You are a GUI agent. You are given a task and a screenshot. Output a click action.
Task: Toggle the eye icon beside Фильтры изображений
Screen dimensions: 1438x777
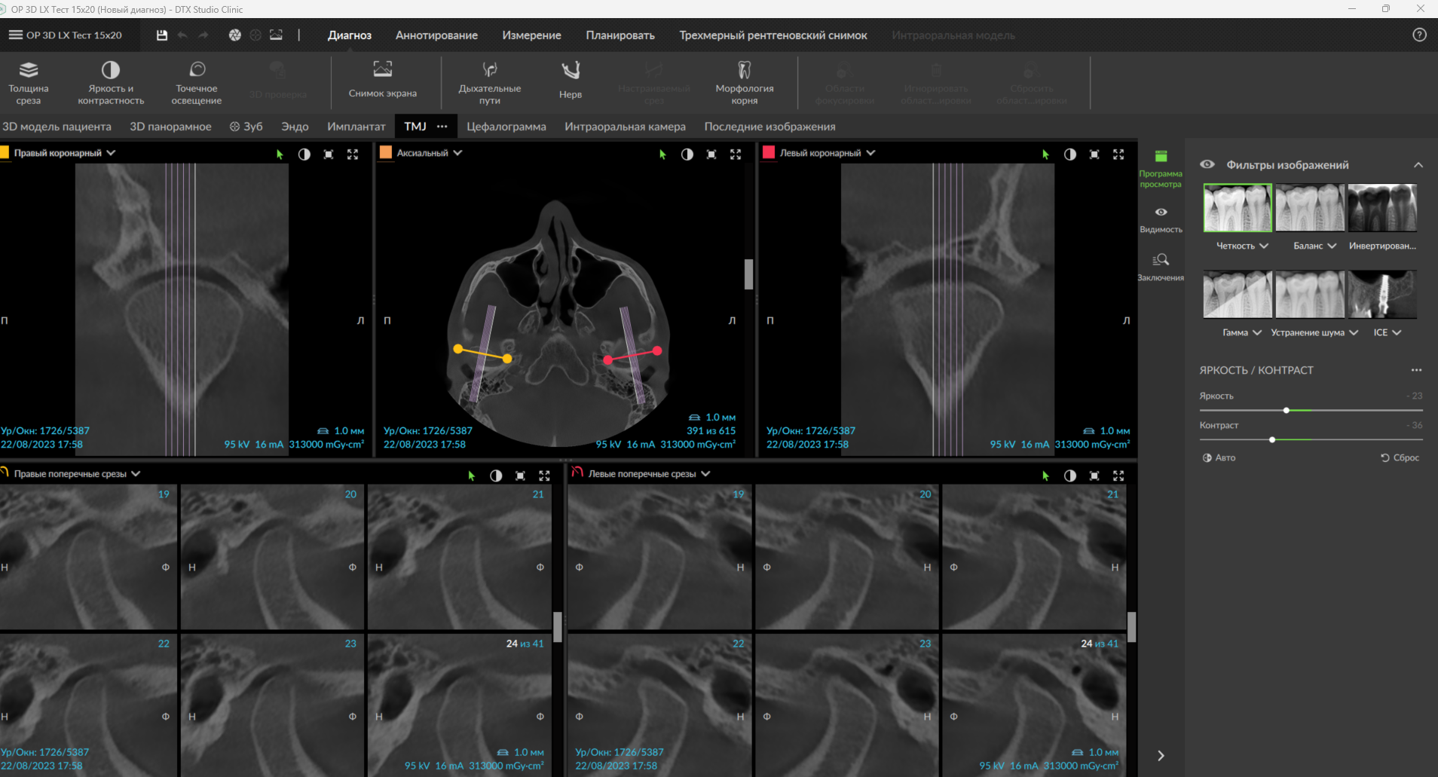click(x=1207, y=164)
